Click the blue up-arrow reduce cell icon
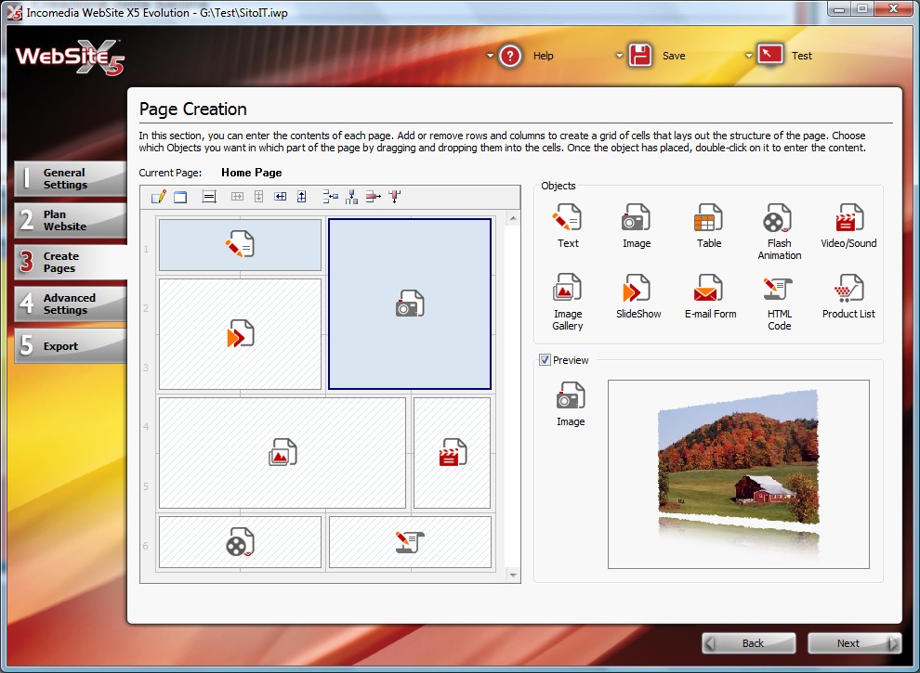The width and height of the screenshot is (920, 673). coord(302,197)
